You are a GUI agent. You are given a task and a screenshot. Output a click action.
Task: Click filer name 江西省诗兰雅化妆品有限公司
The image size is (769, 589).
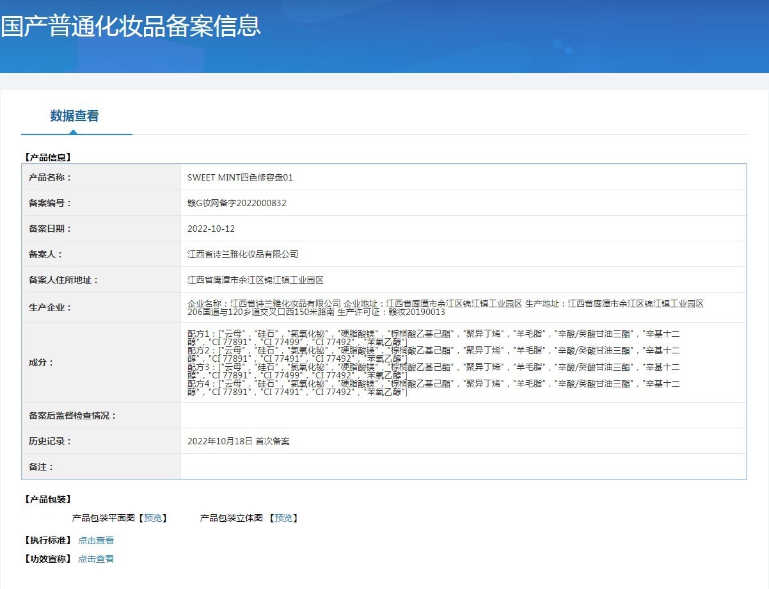(x=243, y=254)
